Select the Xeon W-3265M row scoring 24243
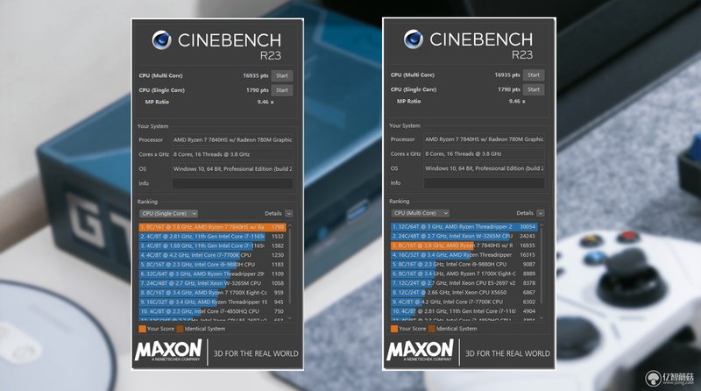The image size is (701, 391). 464,236
